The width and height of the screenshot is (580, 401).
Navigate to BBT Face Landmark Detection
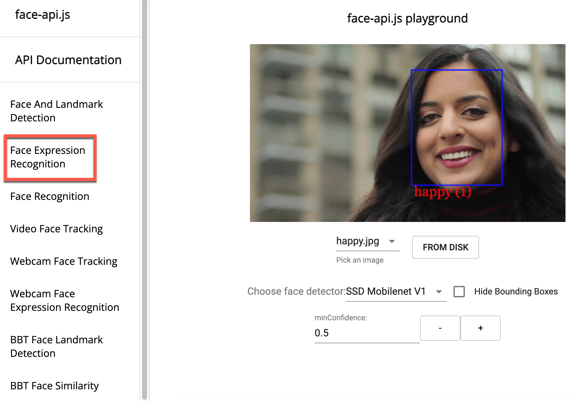56,346
